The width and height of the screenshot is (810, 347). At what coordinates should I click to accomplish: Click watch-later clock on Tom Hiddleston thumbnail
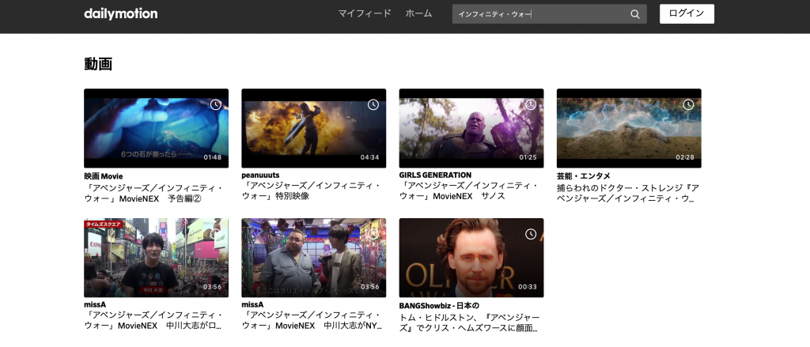click(531, 234)
